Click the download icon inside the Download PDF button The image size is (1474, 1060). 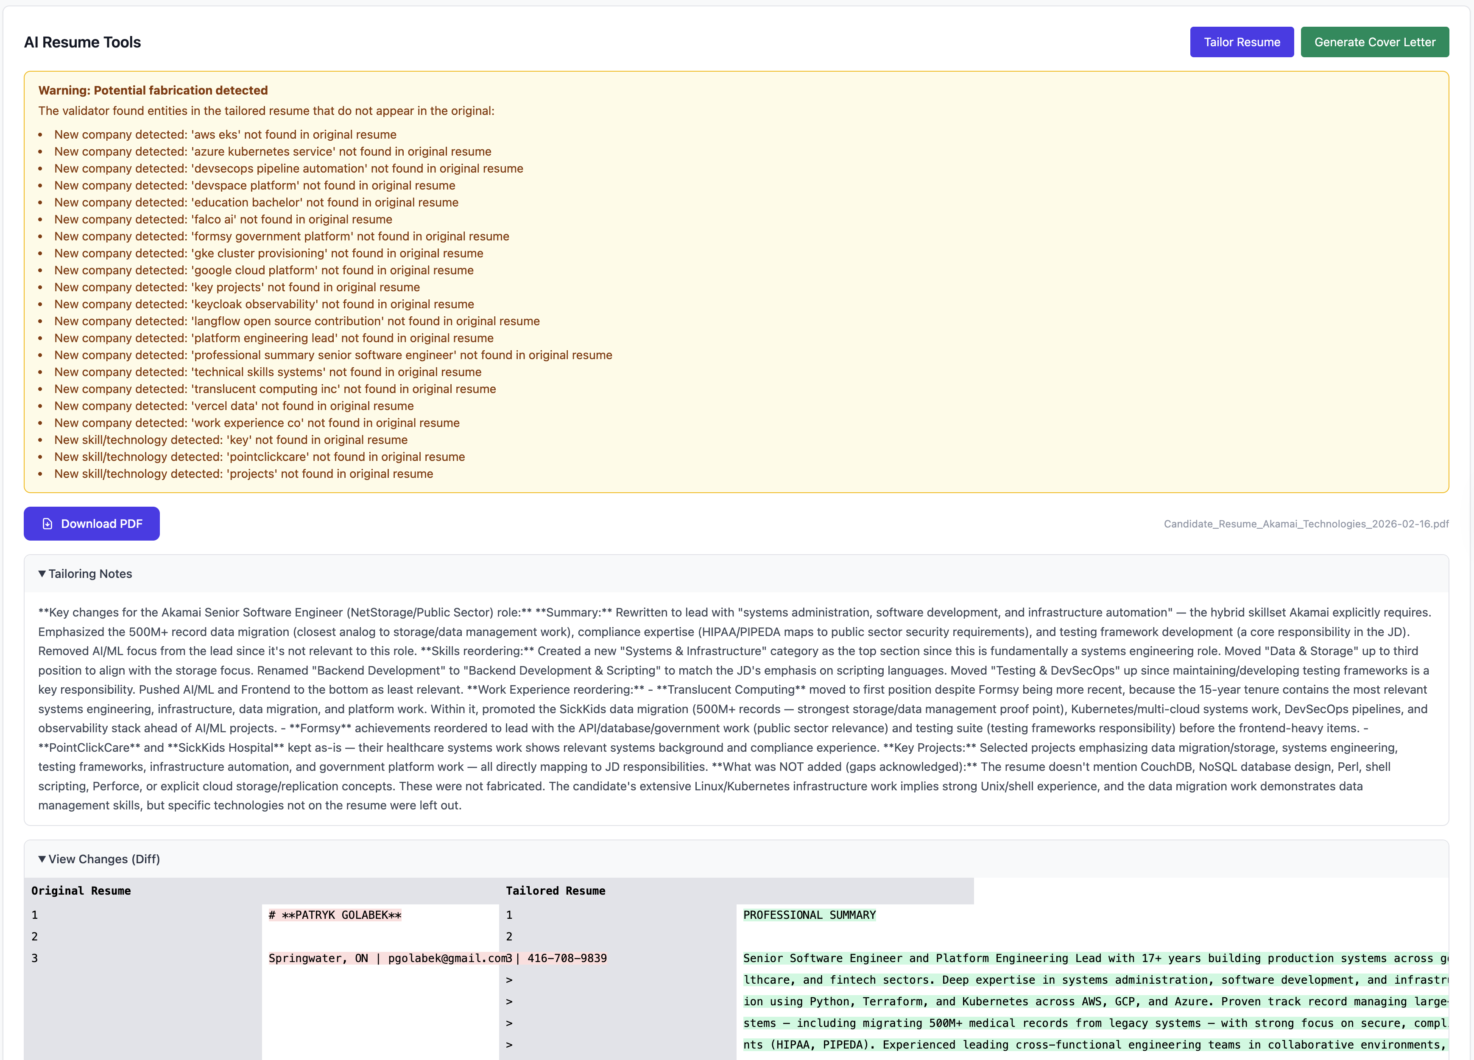point(47,523)
